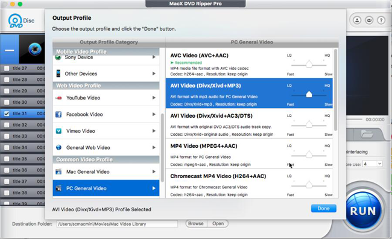
Task: Click the PC General Video icon
Action: [x=58, y=188]
